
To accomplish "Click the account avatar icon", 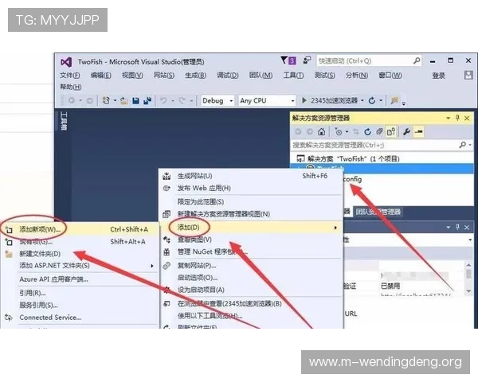I will point(468,75).
